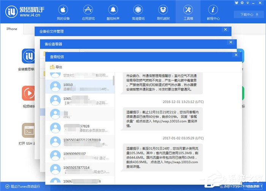Open settings gear in title bar
Viewport: 266px width, 191px height.
click(x=242, y=3)
